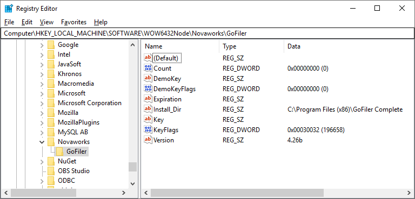415x199 pixels.
Task: Click the Mozilla folder icon
Action: tap(51, 113)
